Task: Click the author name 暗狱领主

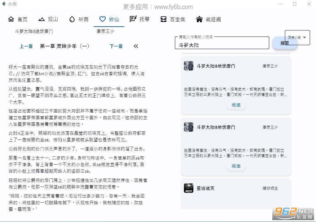Action: pos(270,188)
